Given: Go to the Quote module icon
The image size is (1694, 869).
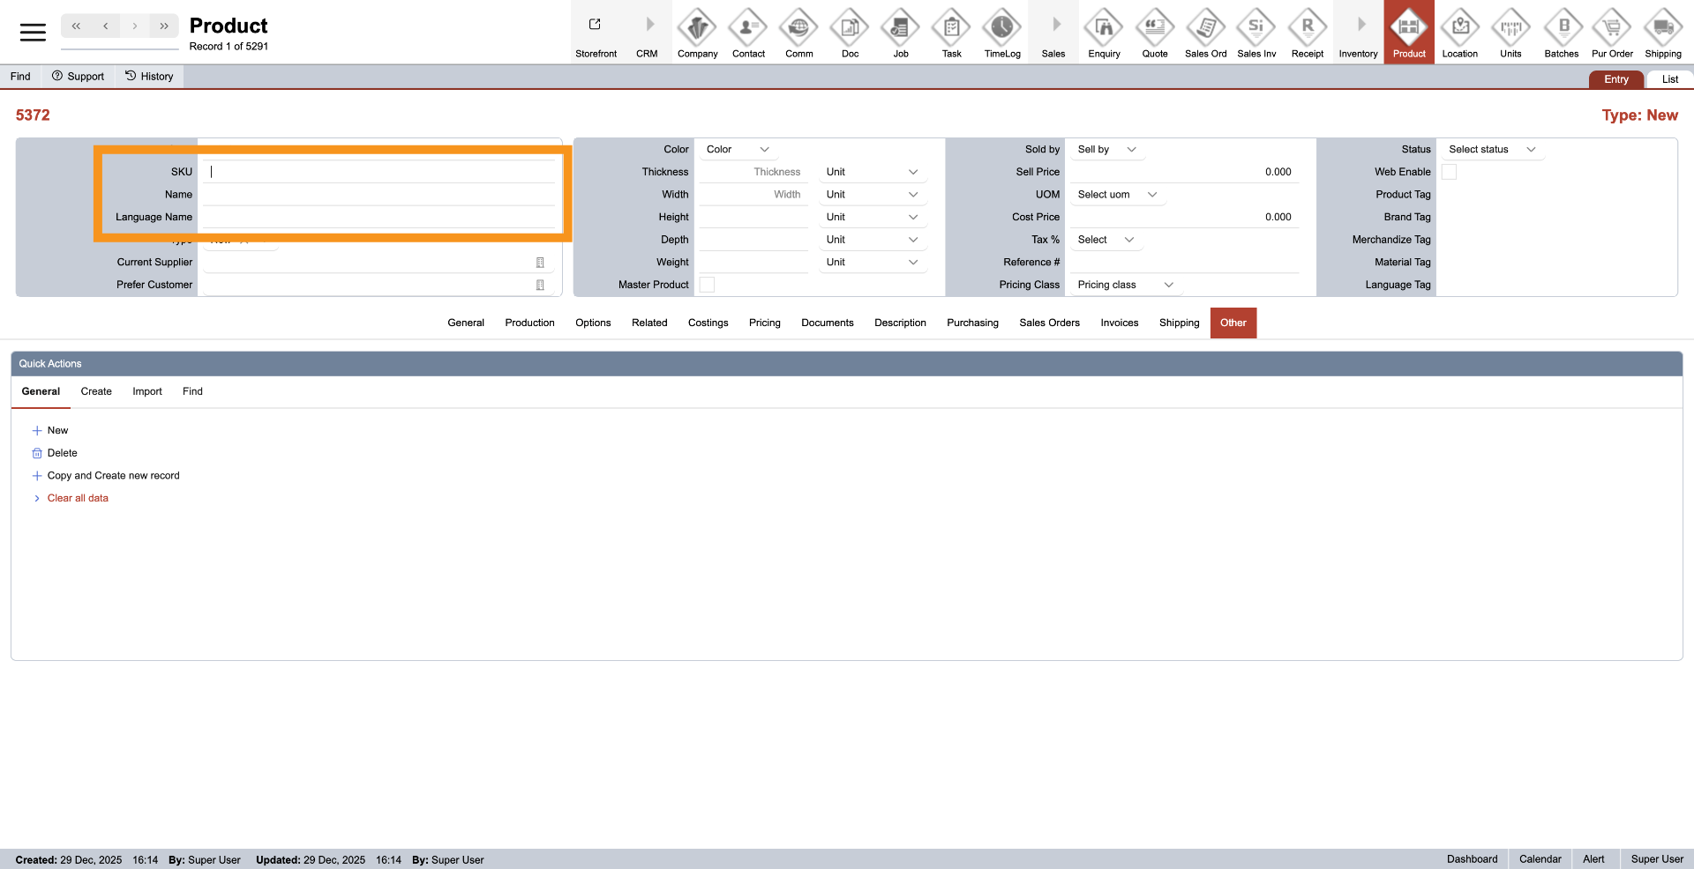Looking at the screenshot, I should (x=1154, y=28).
